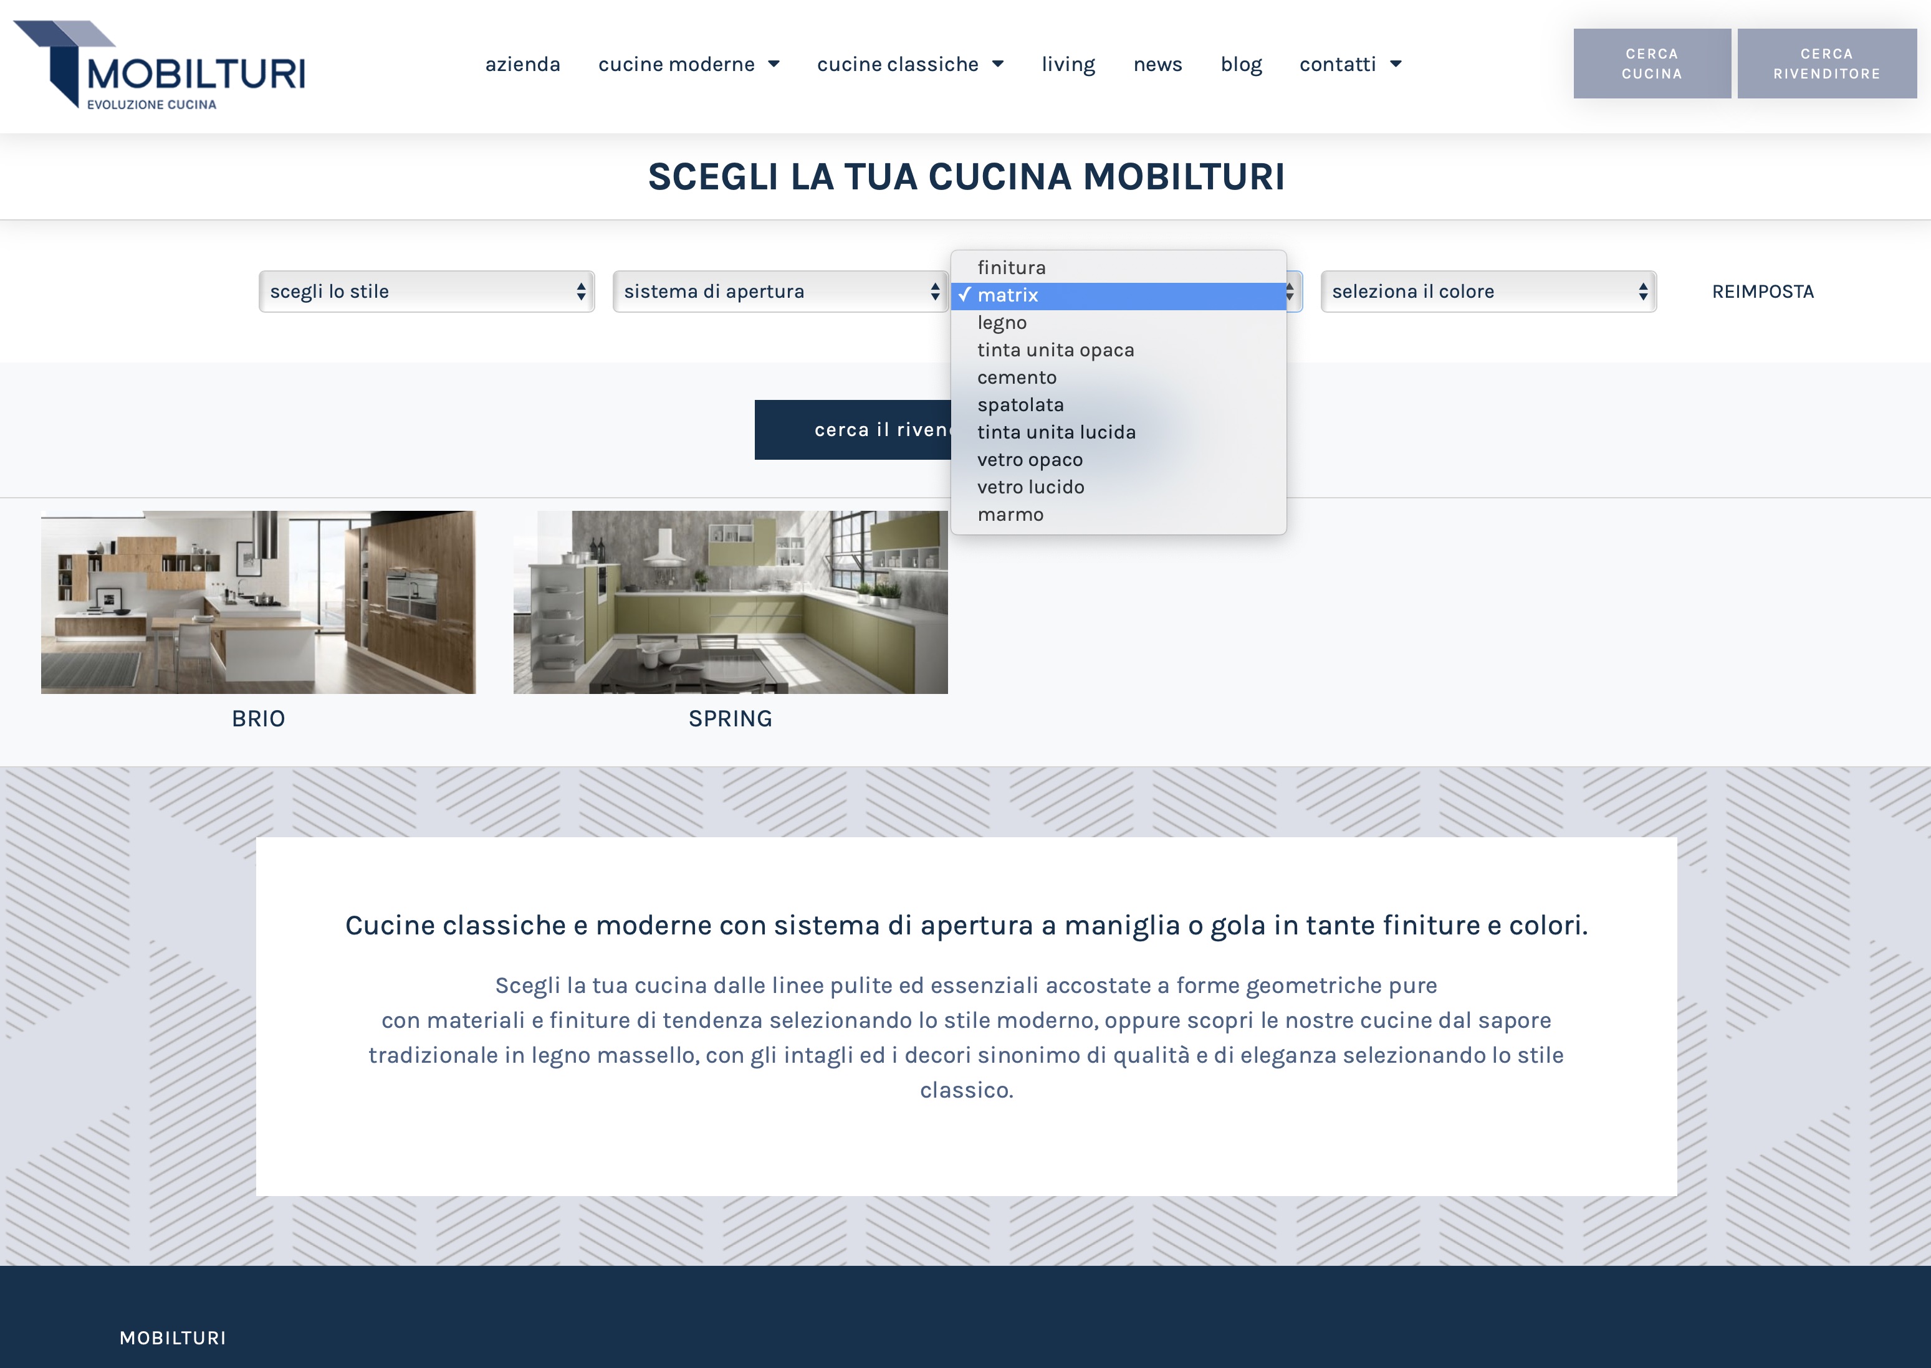
Task: Select checked matrix option
Action: 1008,296
